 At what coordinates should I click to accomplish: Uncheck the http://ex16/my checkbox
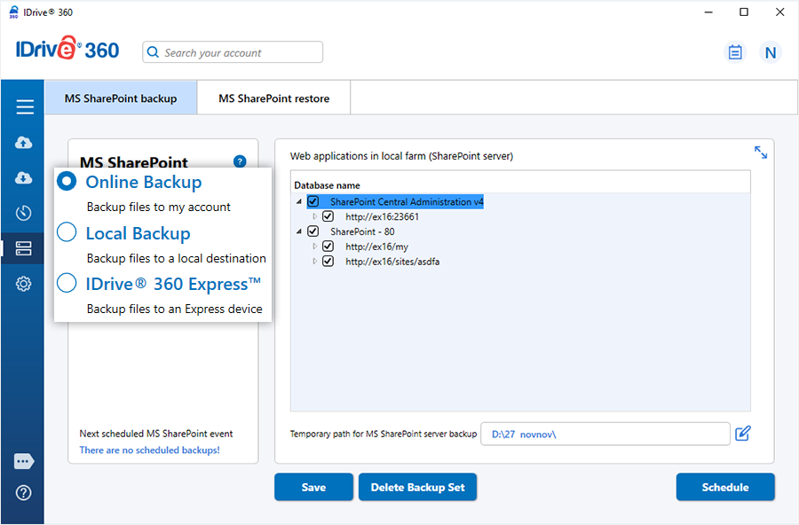(x=328, y=247)
